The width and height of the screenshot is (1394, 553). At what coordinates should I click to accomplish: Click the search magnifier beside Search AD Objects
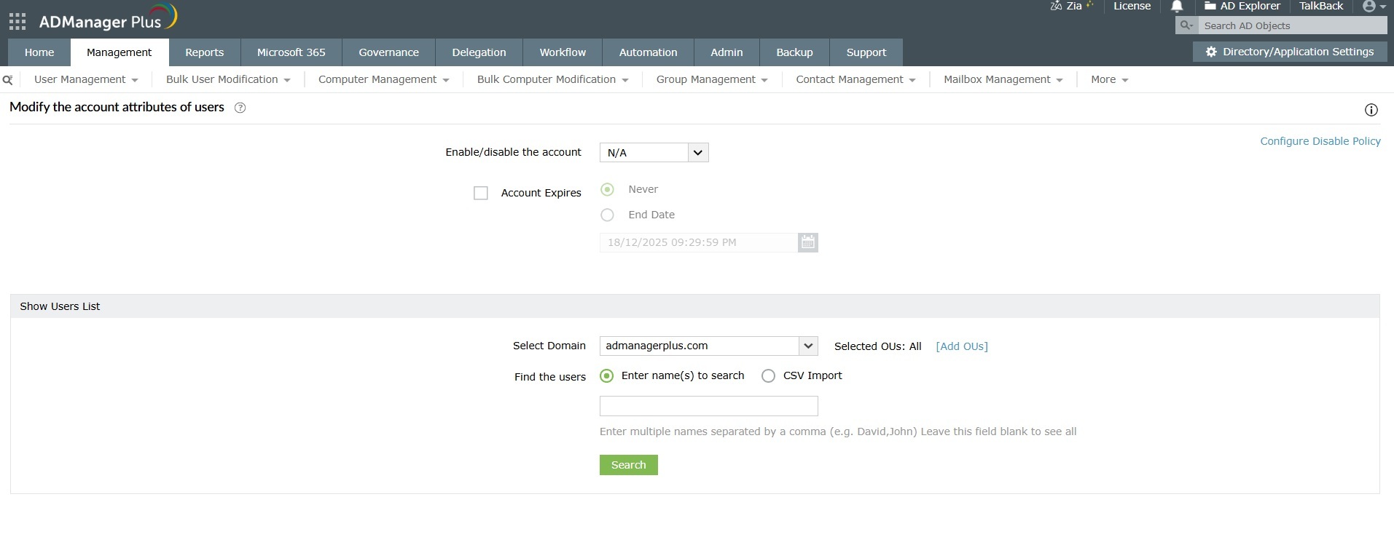point(1186,25)
